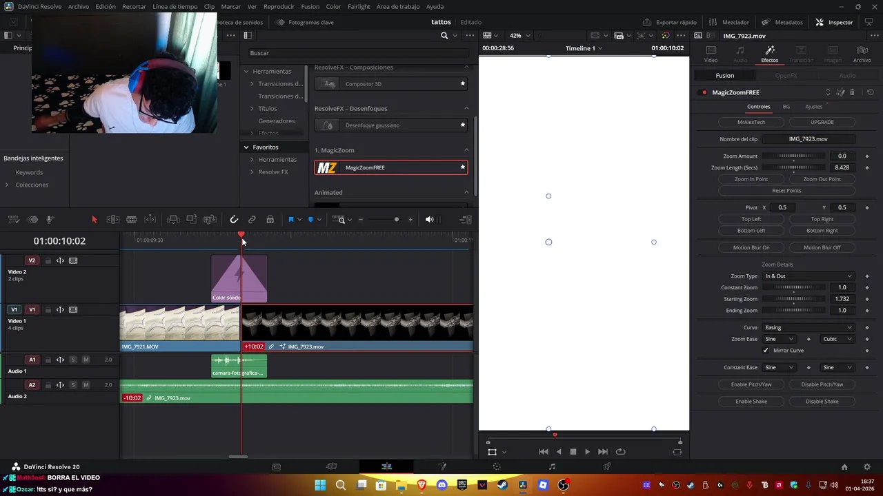
Task: Delete MagicZoomFREE effect with trash icon
Action: point(852,92)
